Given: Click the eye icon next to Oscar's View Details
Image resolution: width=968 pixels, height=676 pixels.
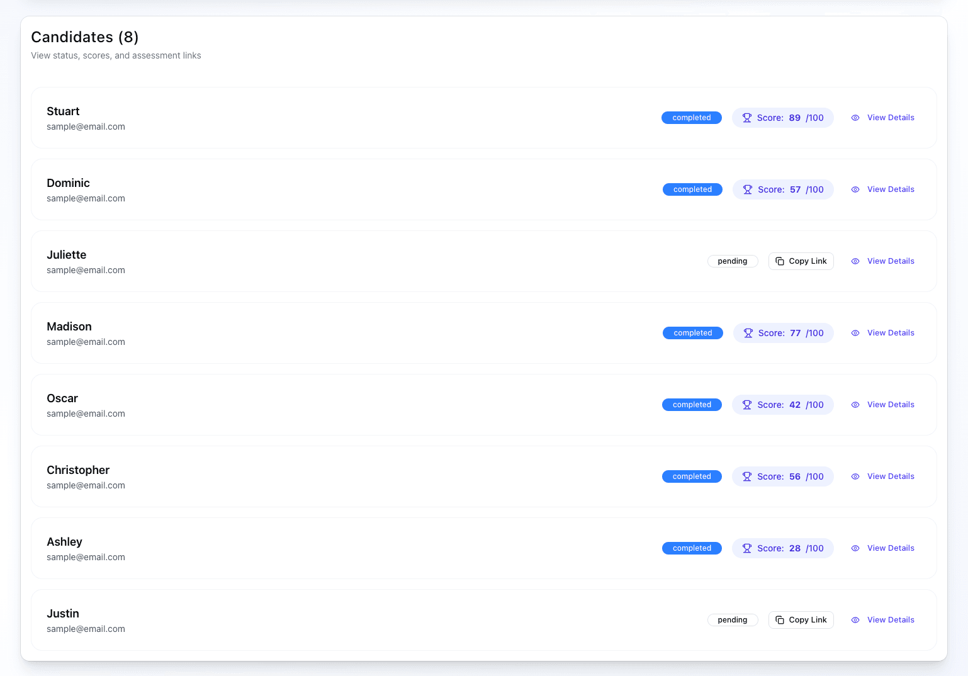Looking at the screenshot, I should (x=855, y=404).
